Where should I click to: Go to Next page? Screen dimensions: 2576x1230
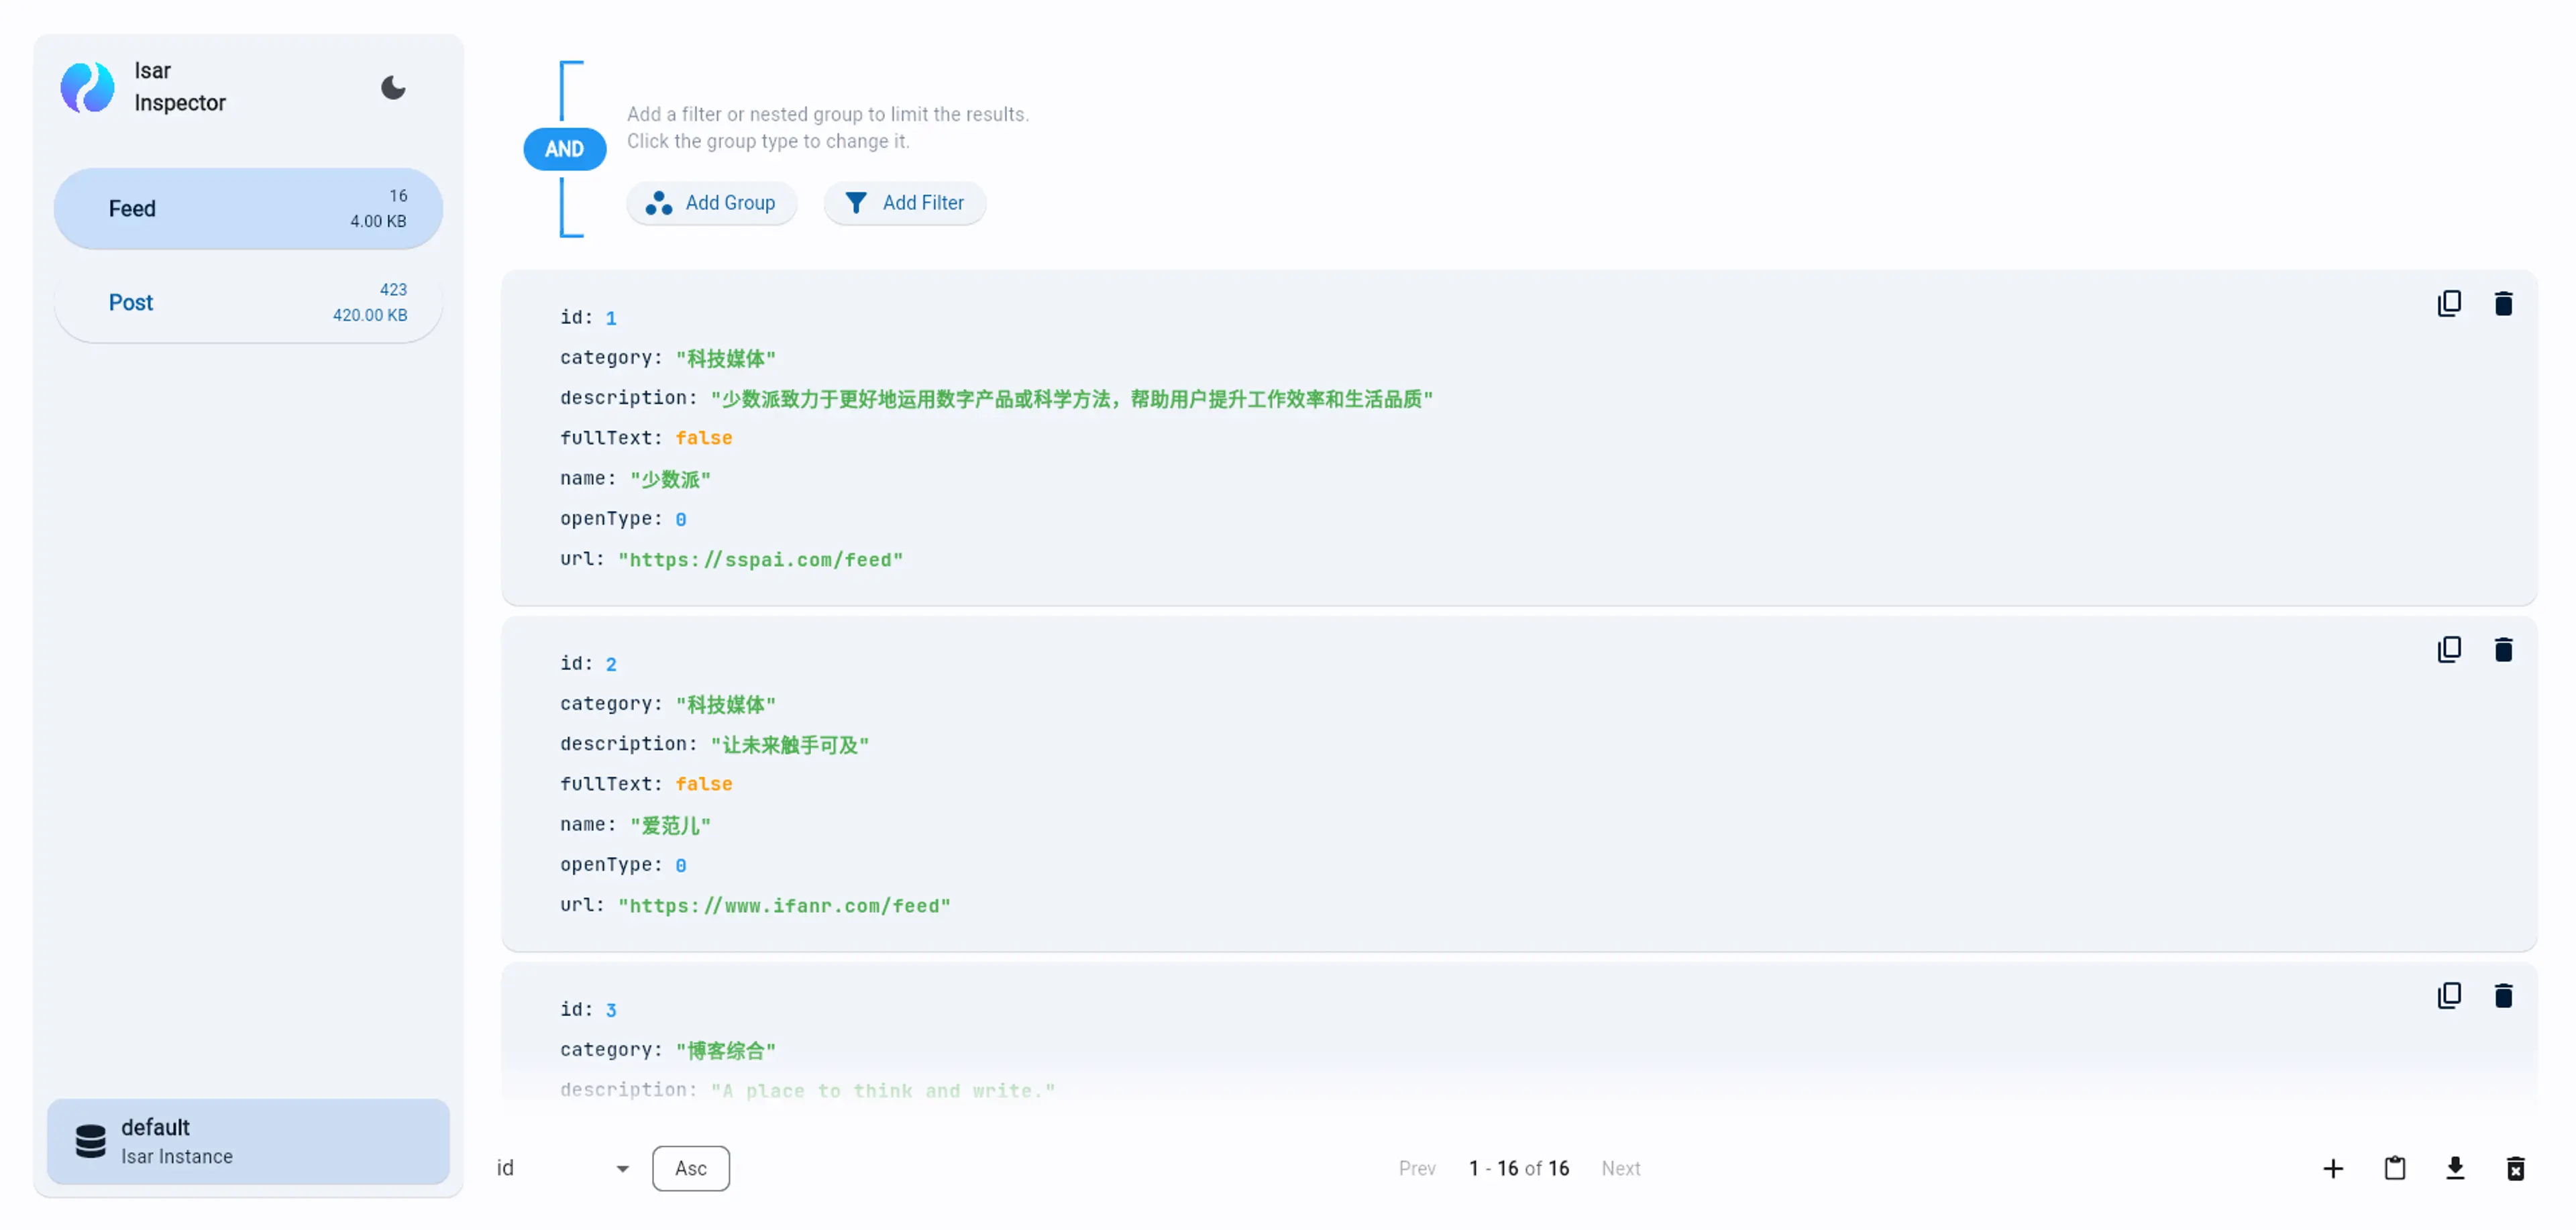pyautogui.click(x=1620, y=1168)
